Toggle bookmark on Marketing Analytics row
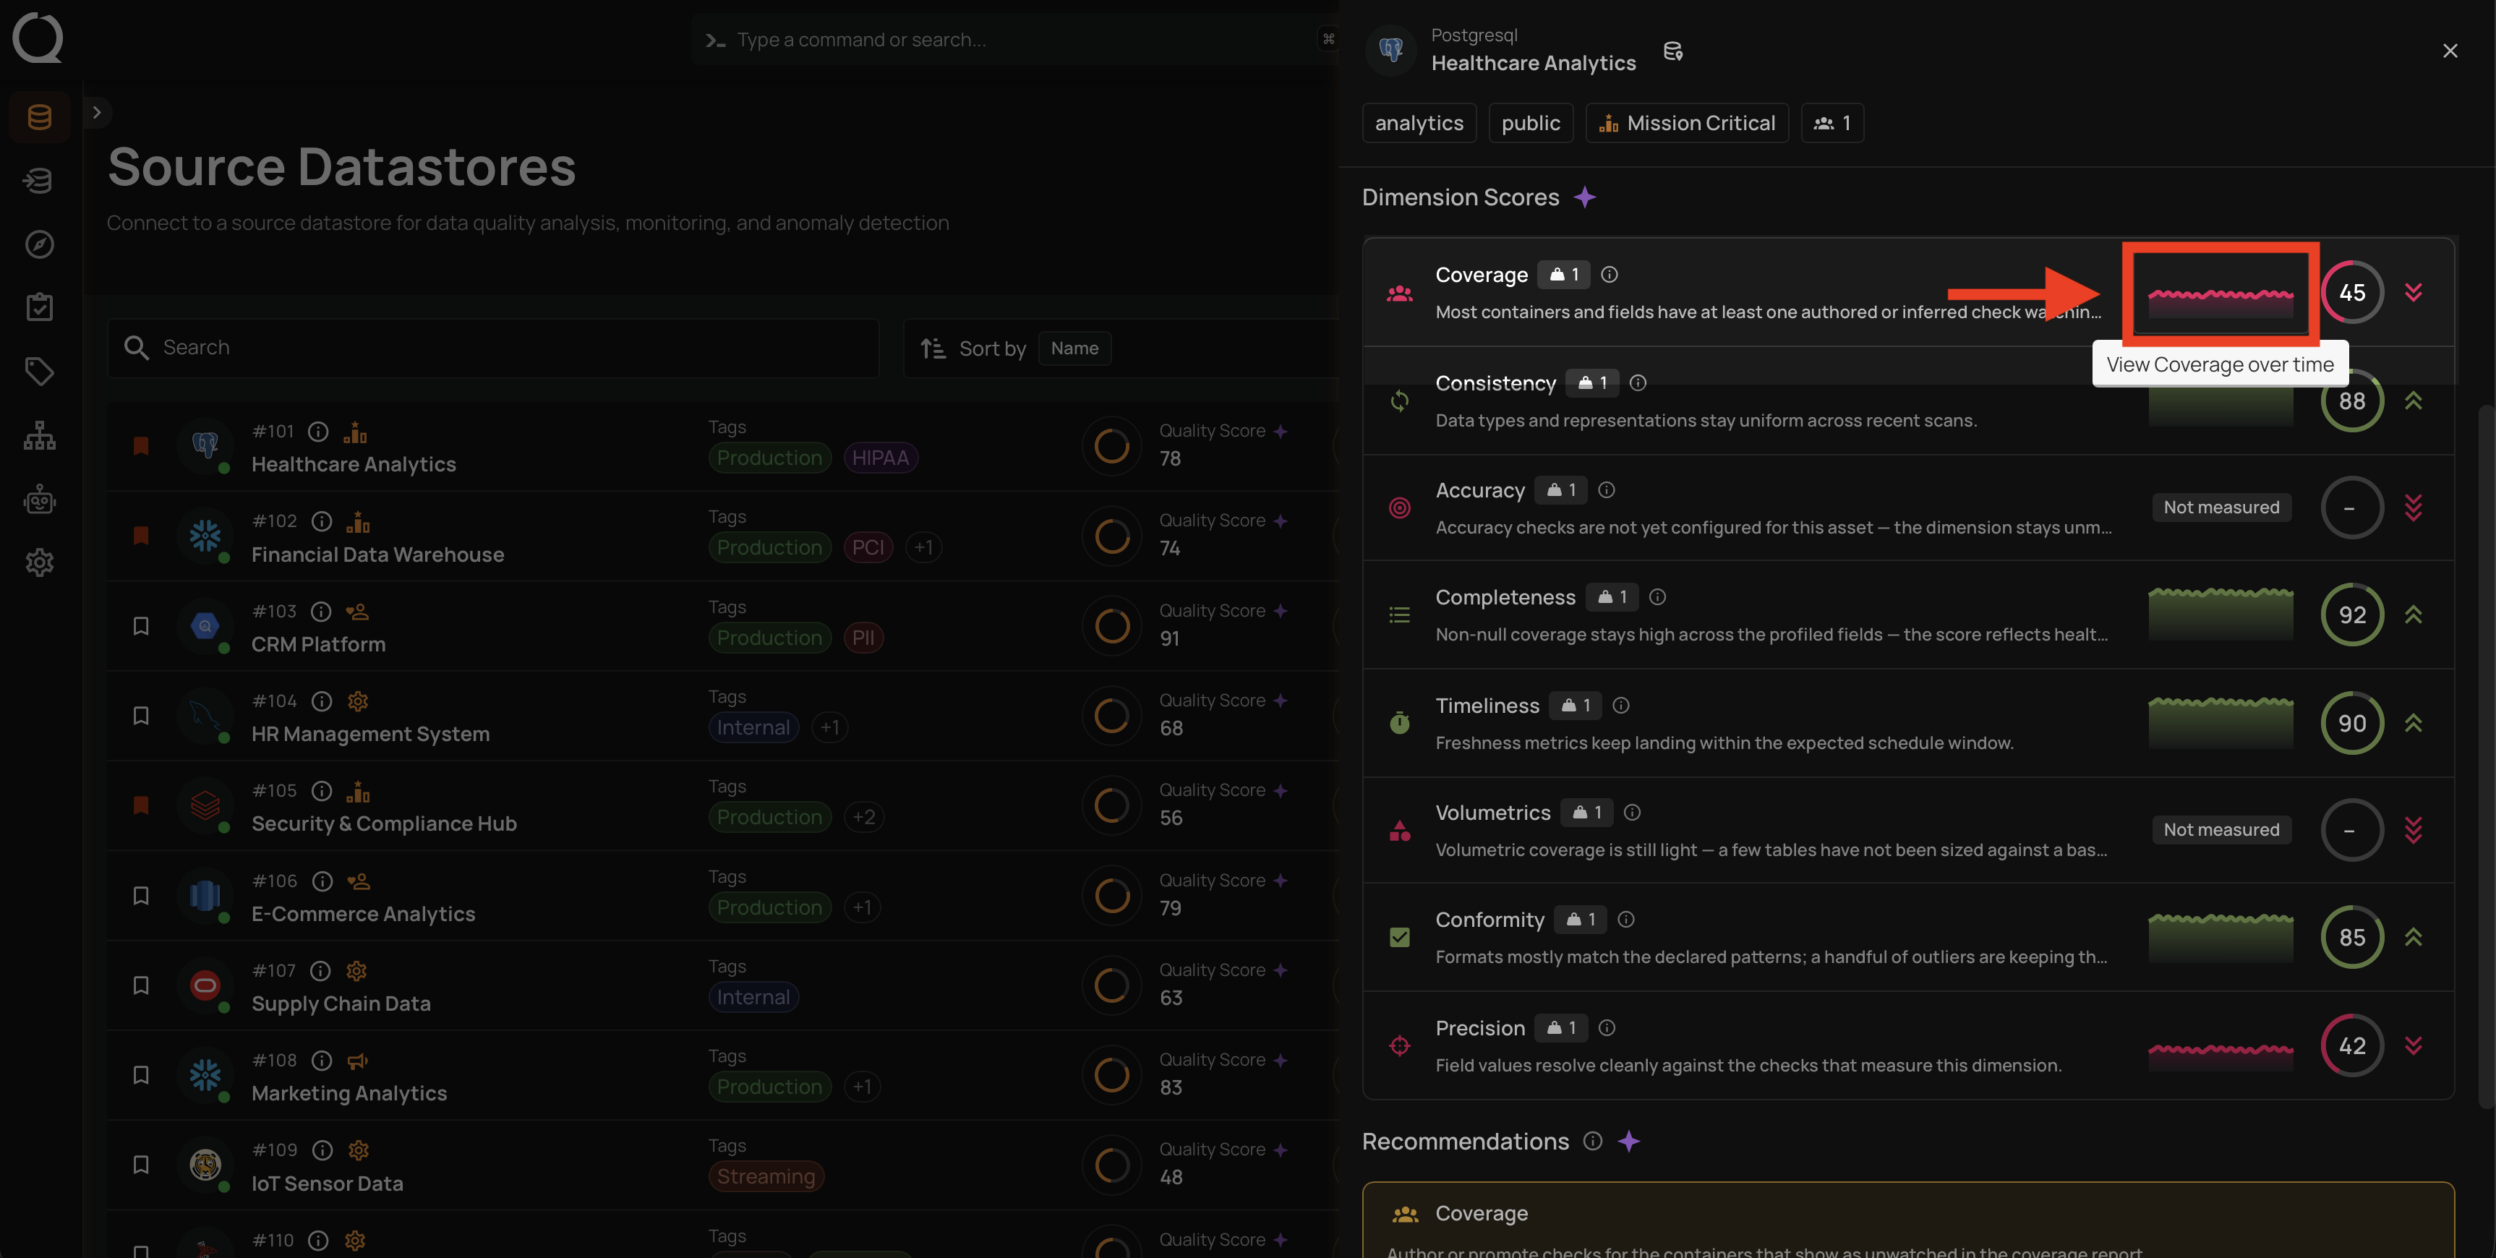 140,1075
